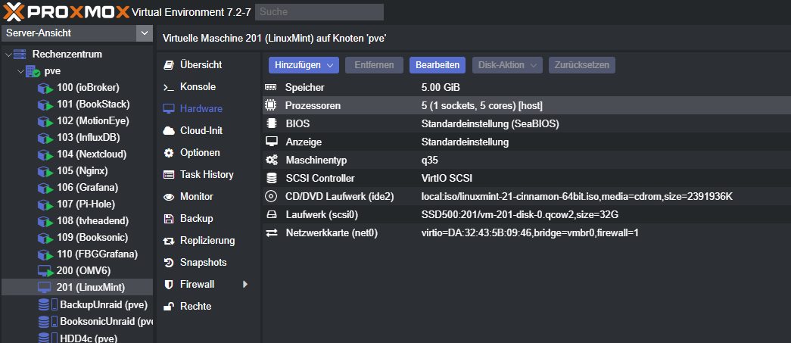791x343 pixels.
Task: Select Standardeinstellung (SeaBIOS) value
Action: click(490, 123)
